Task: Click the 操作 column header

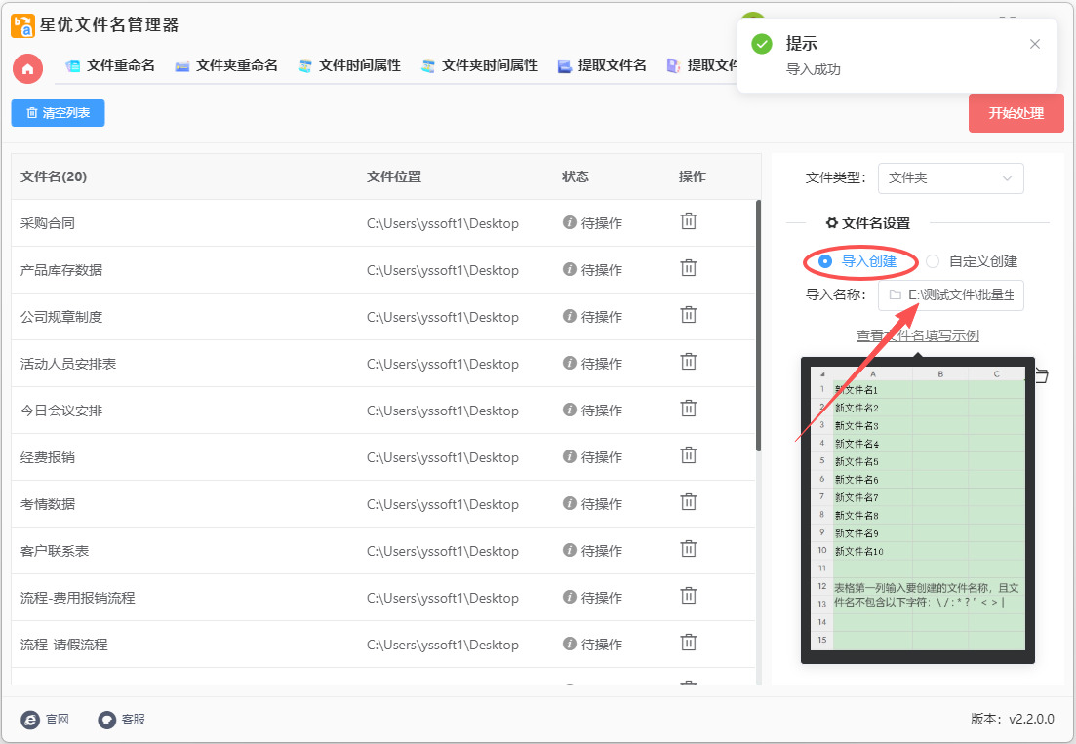Action: point(692,176)
